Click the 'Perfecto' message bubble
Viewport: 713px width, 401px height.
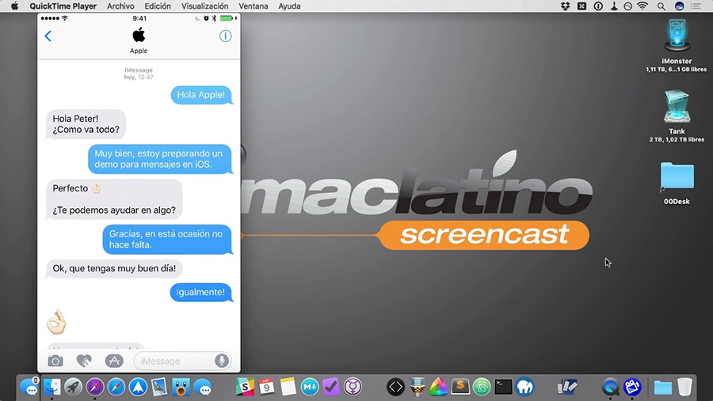114,199
